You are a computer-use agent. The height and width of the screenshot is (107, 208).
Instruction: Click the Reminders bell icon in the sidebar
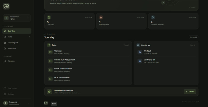click(5, 48)
